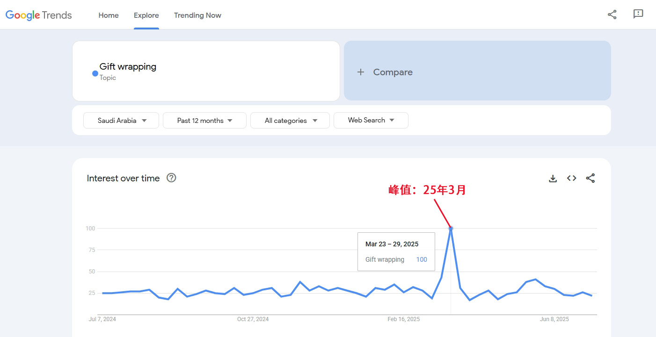Click the Feb 16, 2025 axis label
The width and height of the screenshot is (656, 337).
coord(404,319)
